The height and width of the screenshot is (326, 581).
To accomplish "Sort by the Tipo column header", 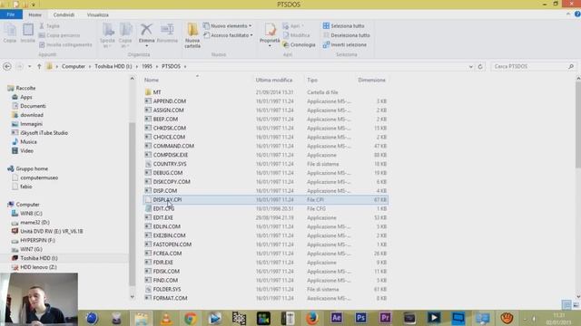I will point(312,80).
